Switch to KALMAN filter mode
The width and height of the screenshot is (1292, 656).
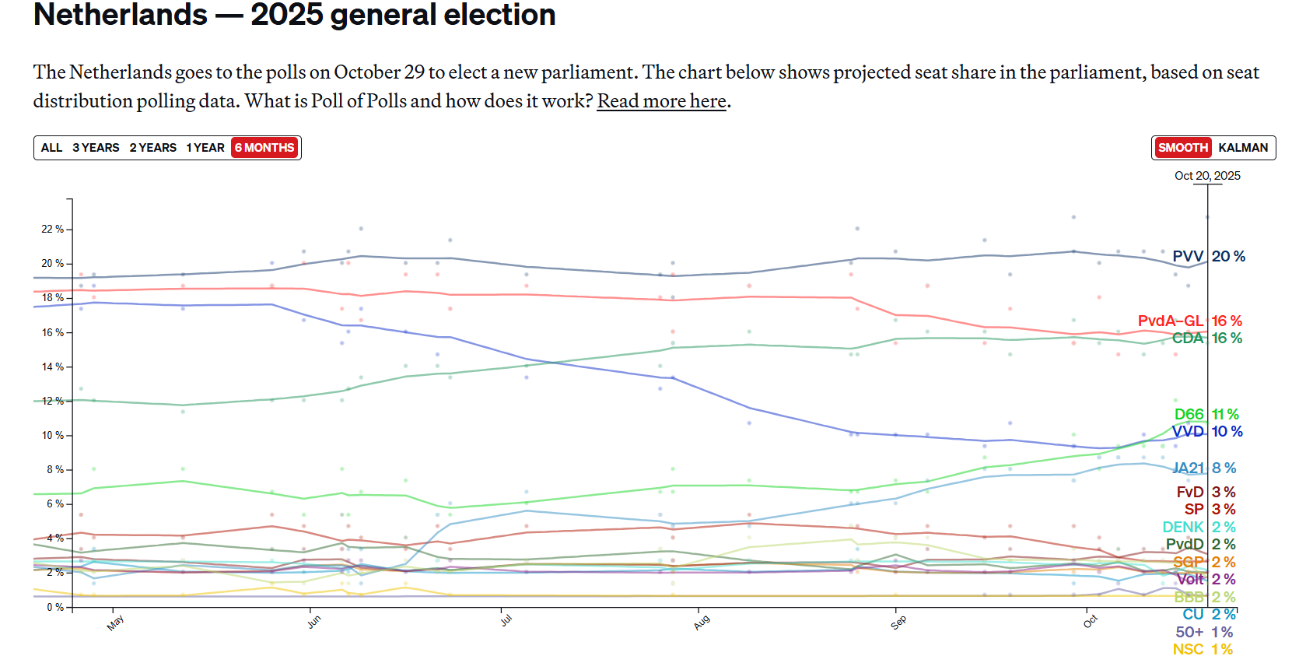click(1242, 148)
